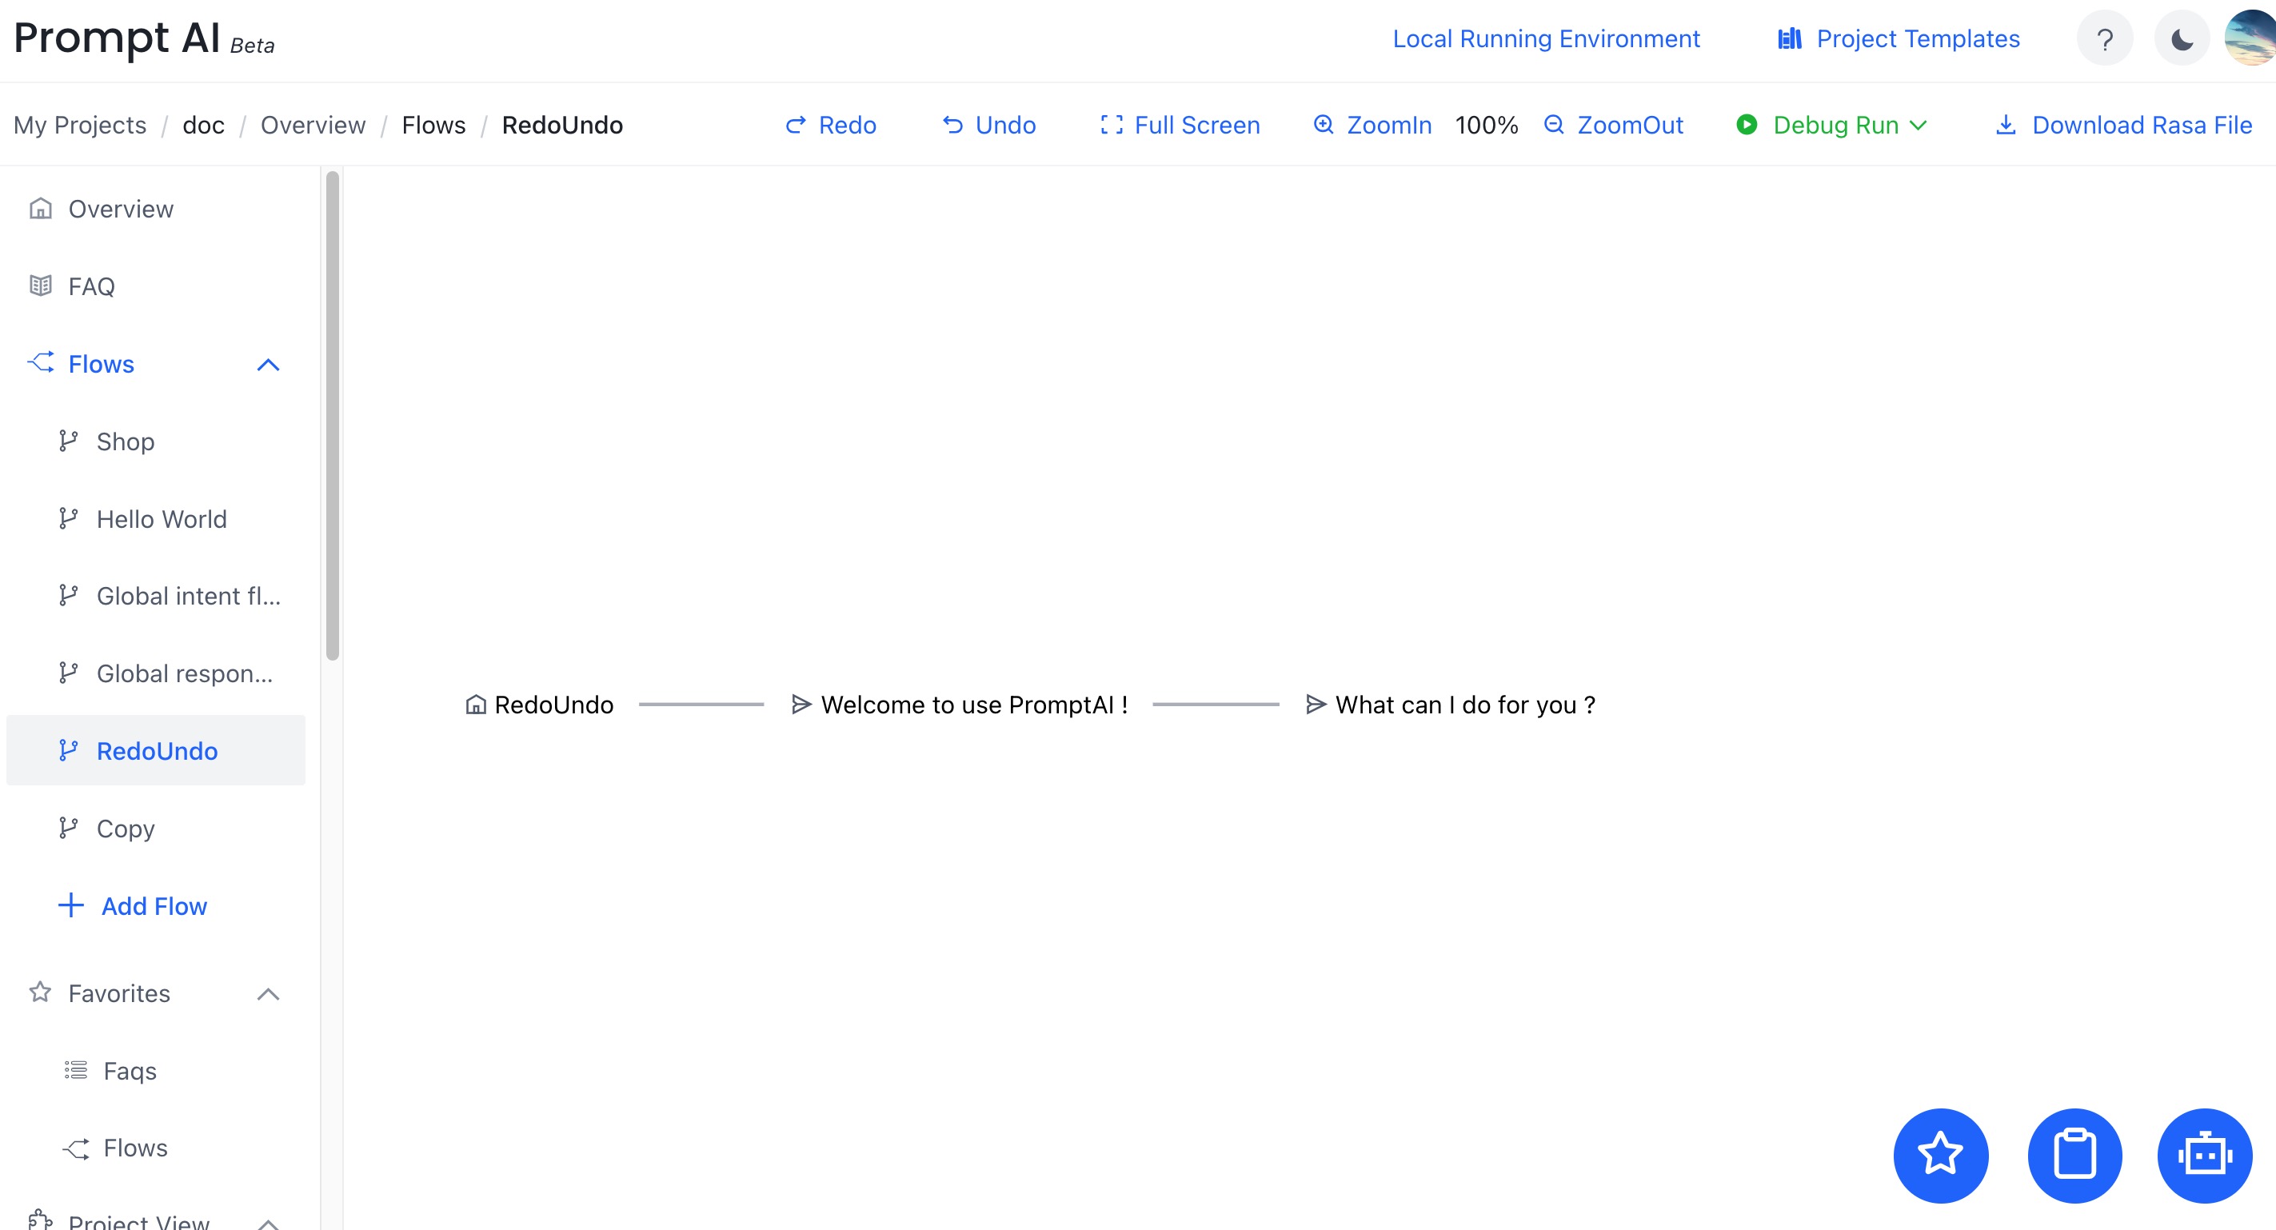Click the Undo button label

point(1005,125)
